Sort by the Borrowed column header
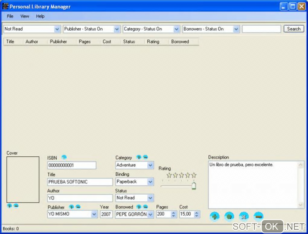 point(184,42)
